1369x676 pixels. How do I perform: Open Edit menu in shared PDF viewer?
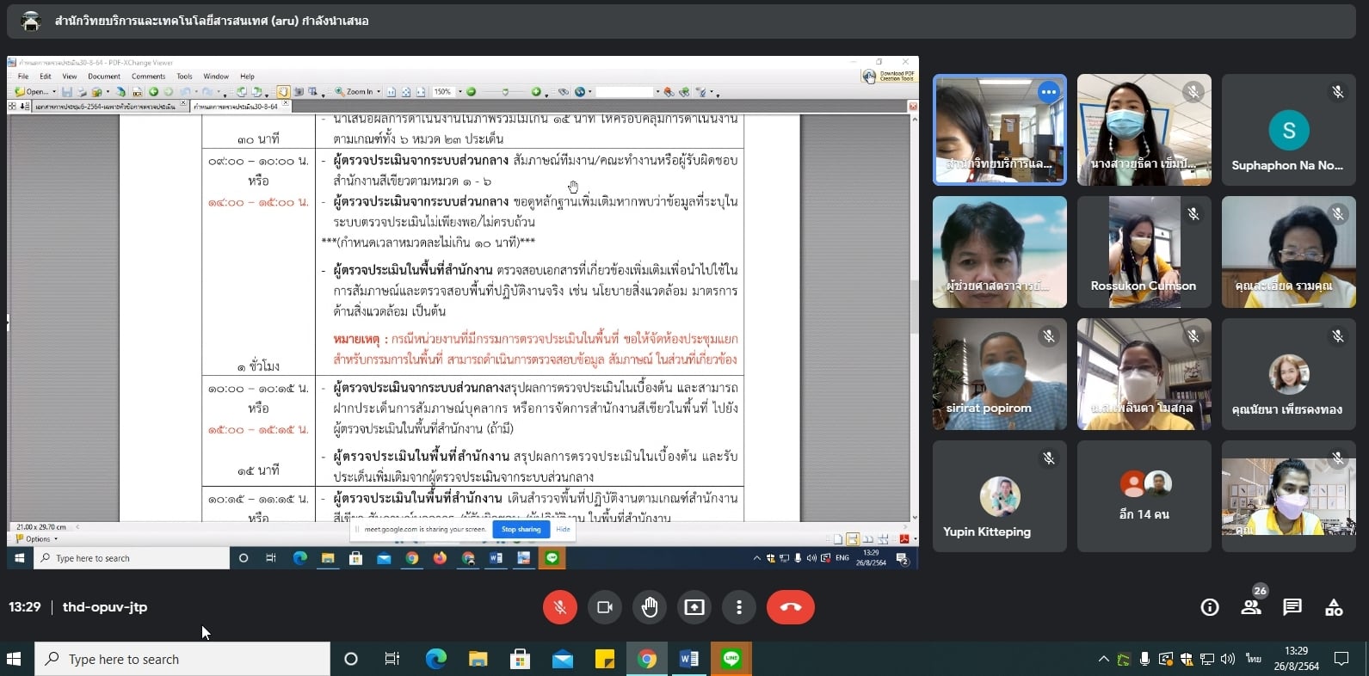point(46,77)
